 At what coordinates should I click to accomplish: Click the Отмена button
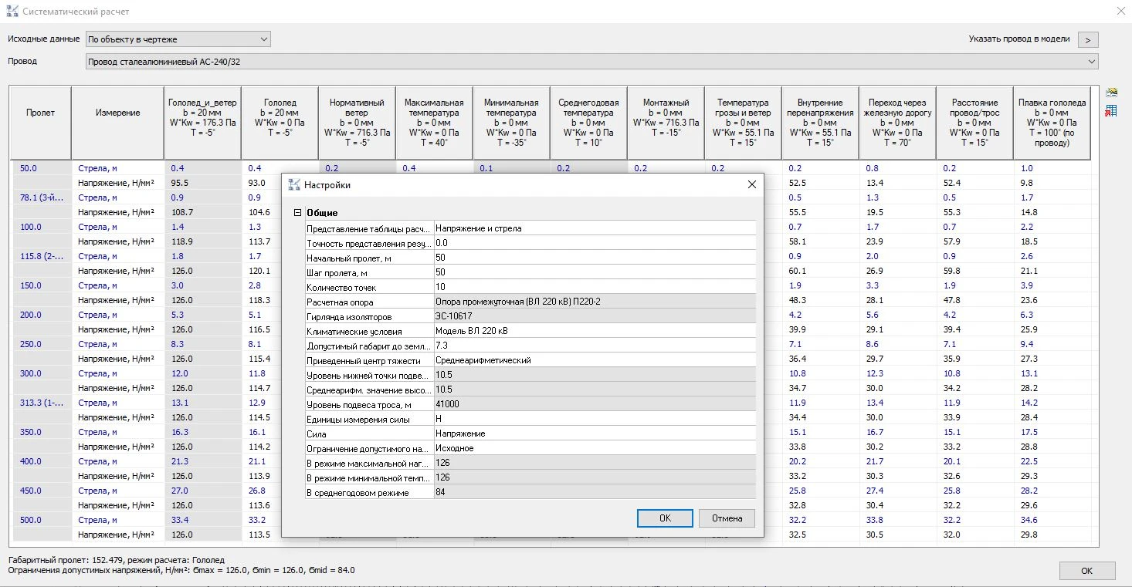(x=727, y=518)
